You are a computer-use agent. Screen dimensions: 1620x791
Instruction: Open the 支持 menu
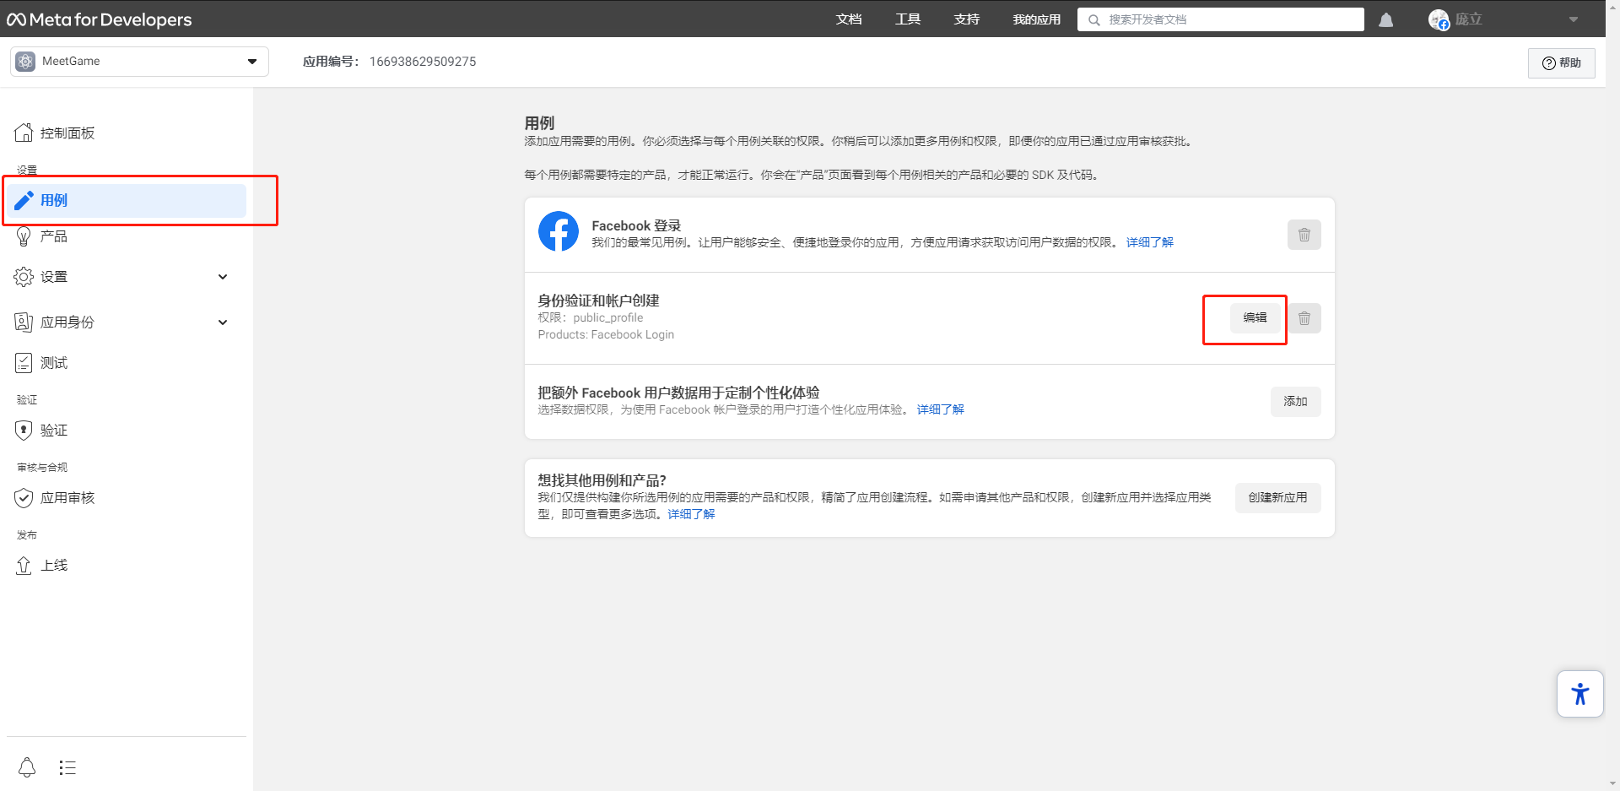coord(967,19)
